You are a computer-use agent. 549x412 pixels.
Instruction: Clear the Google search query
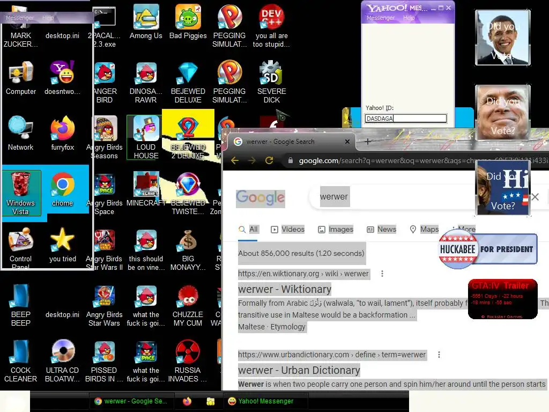point(535,197)
